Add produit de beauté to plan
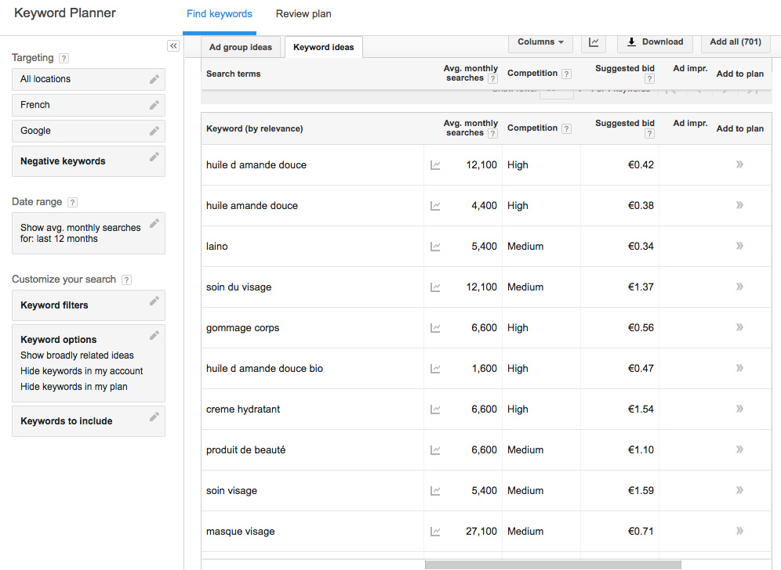 pos(739,449)
